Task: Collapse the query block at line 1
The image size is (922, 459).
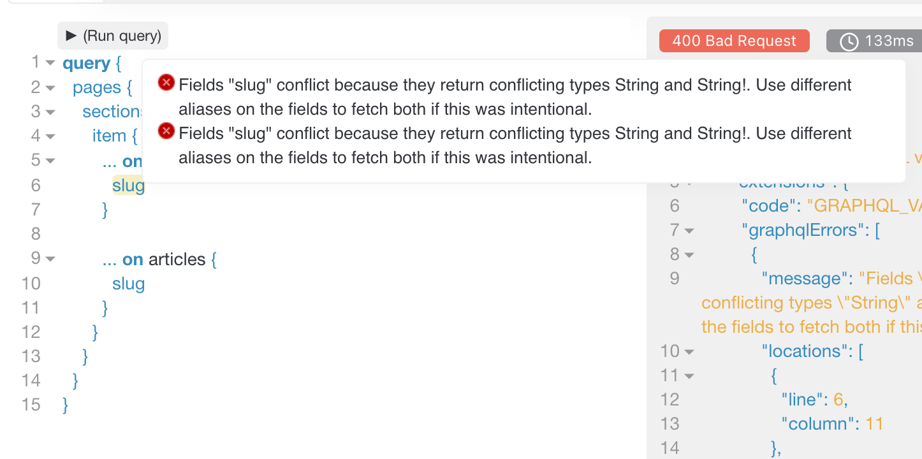Action: coord(49,62)
